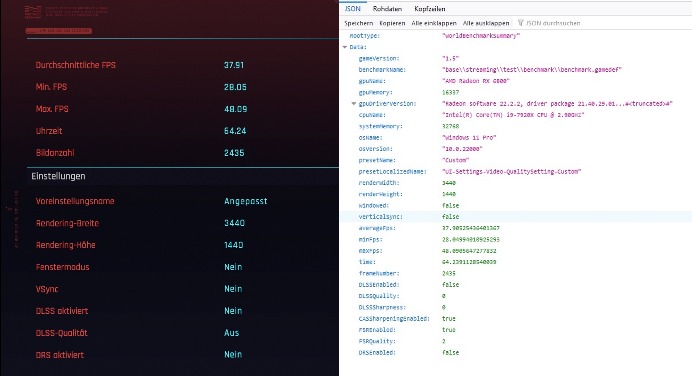Select the JSON tab

pyautogui.click(x=352, y=9)
